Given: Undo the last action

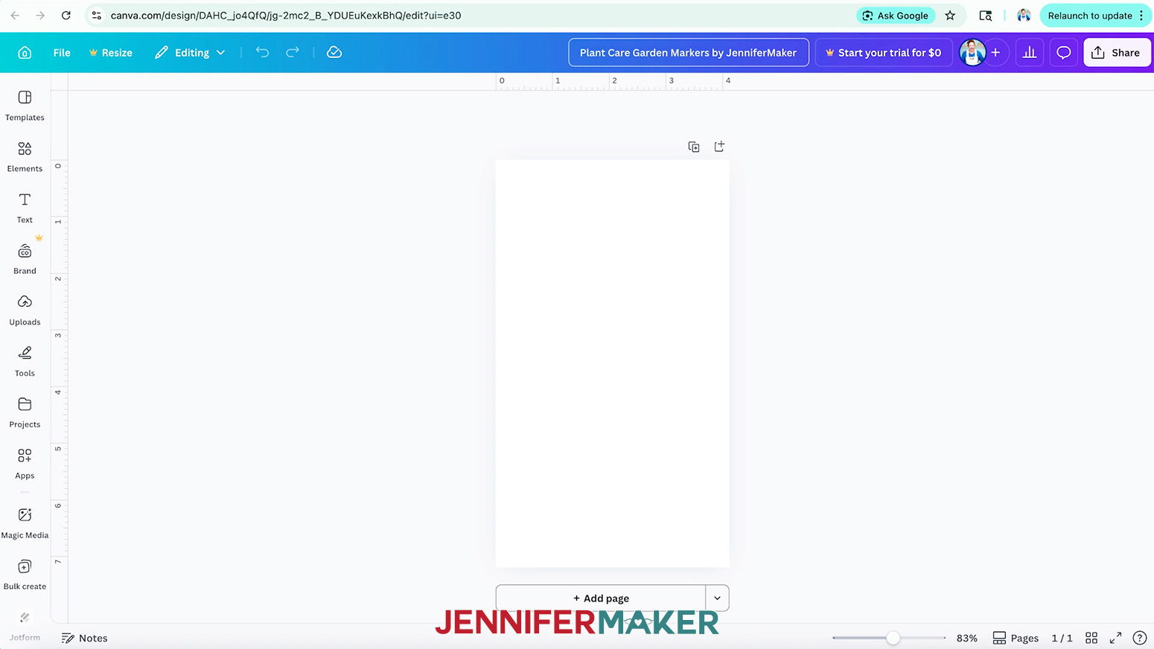Looking at the screenshot, I should click(x=262, y=52).
